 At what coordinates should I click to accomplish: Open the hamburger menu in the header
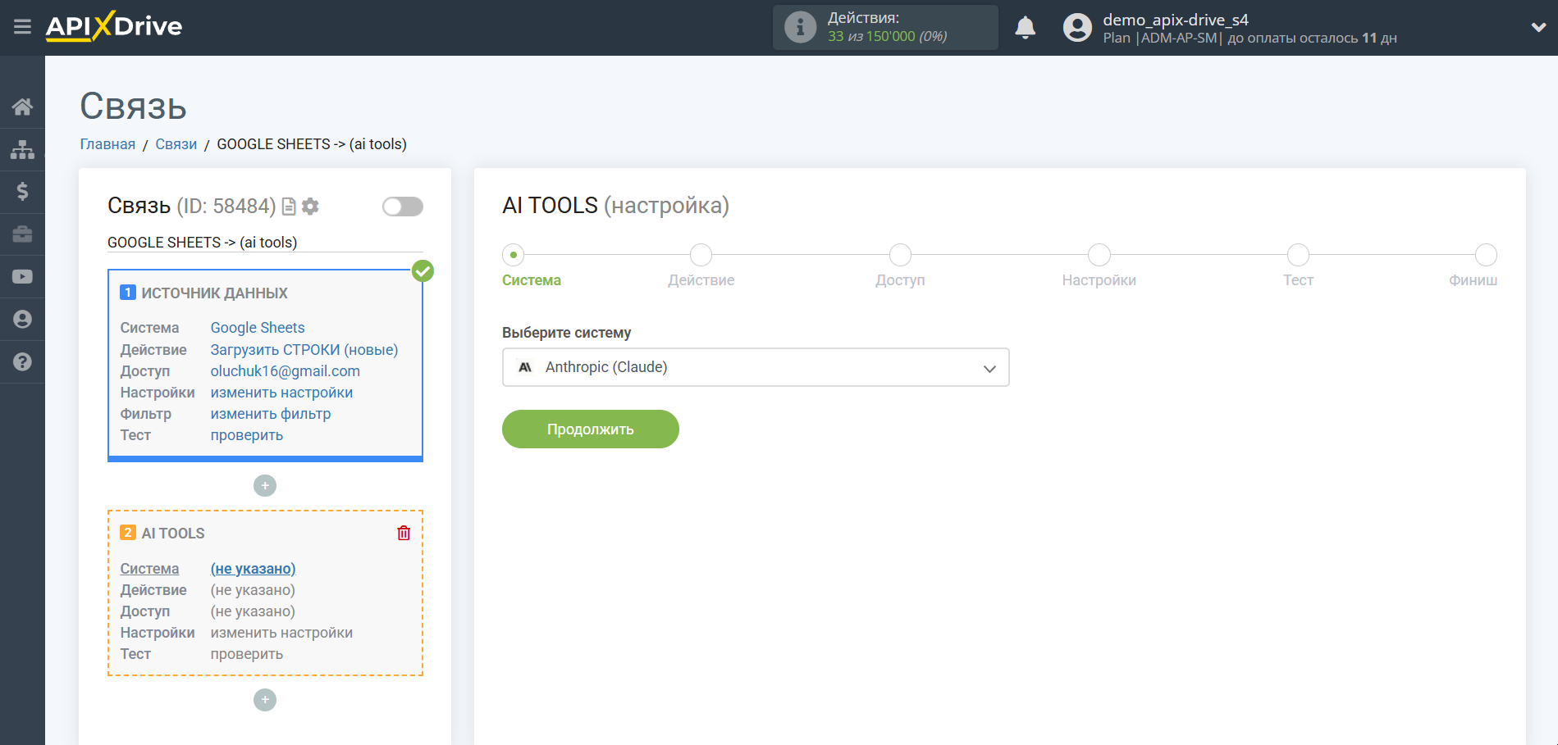point(22,27)
